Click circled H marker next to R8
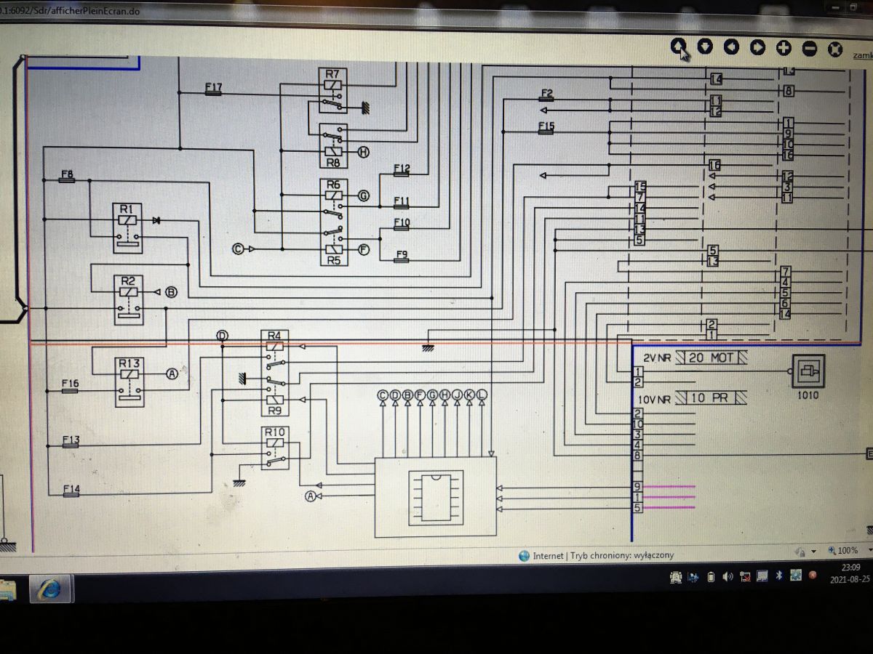The width and height of the screenshot is (873, 654). click(364, 152)
